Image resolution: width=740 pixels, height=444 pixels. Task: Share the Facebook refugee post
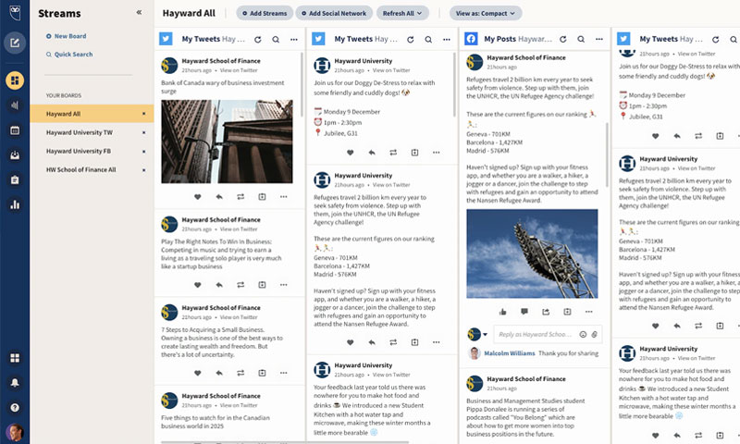[x=546, y=312]
